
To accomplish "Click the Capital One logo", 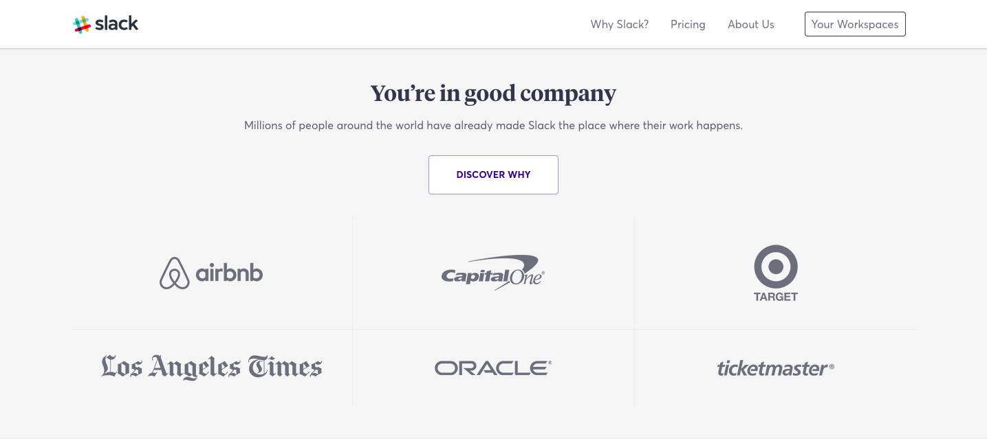I will click(492, 273).
